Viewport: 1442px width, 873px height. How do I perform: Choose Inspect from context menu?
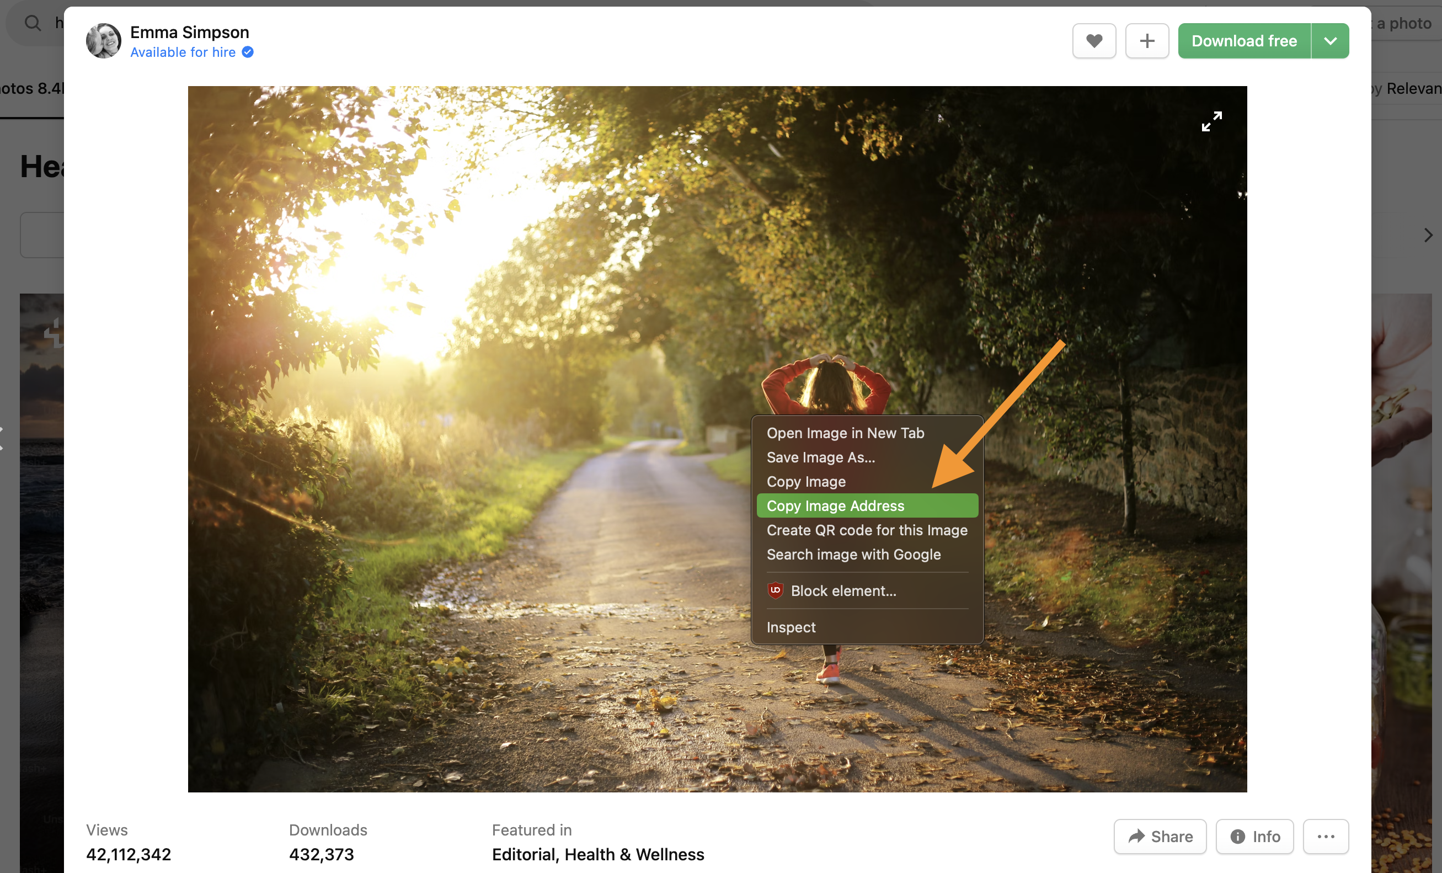tap(791, 627)
